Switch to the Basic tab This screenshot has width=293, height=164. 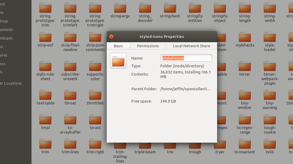coord(118,46)
